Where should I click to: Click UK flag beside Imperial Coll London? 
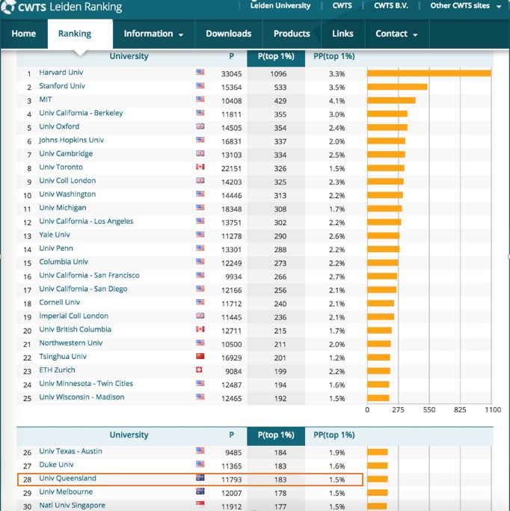(200, 316)
